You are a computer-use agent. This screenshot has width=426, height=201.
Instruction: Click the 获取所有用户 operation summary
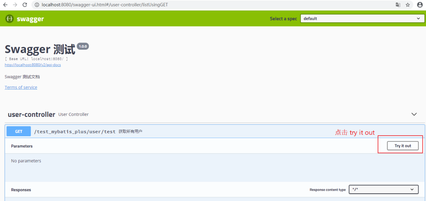[x=130, y=132]
